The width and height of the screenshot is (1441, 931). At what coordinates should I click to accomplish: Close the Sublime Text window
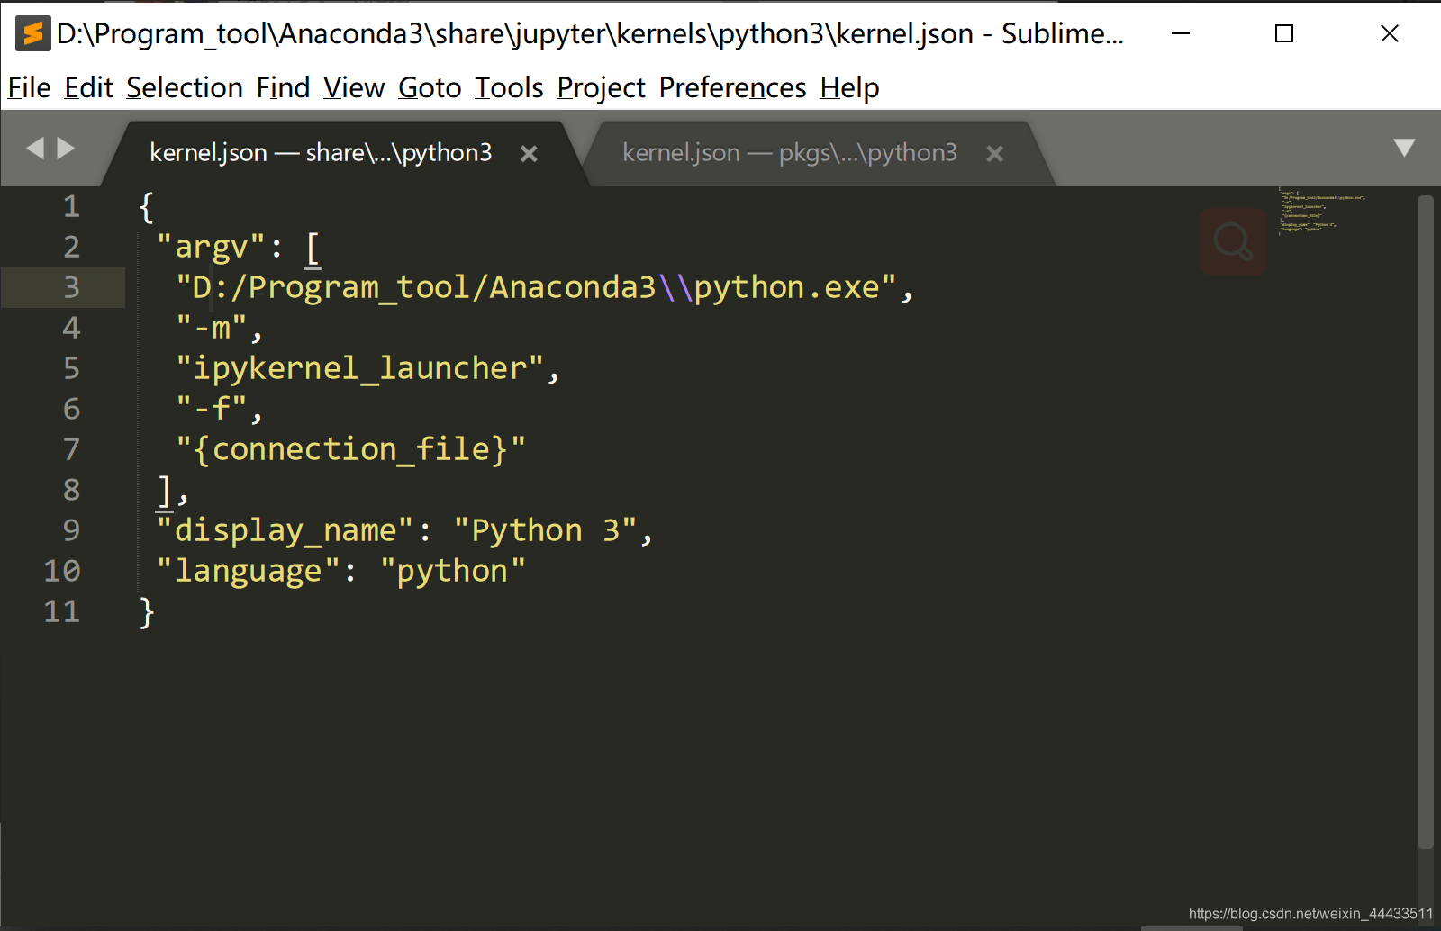1389,33
